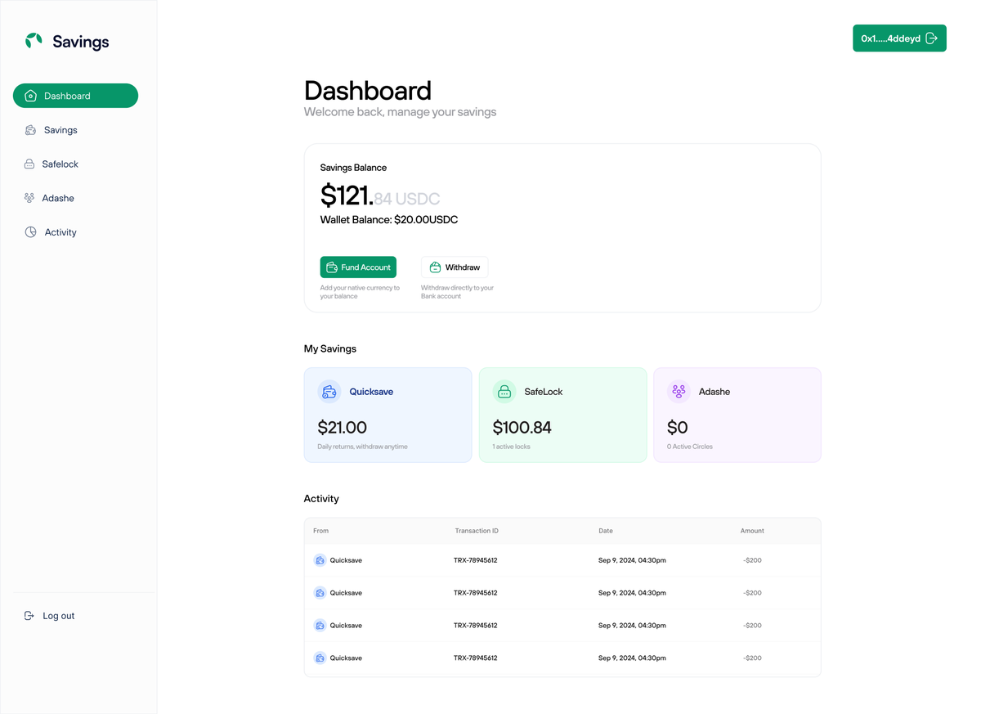
Task: Click the Quicksave card wallet icon
Action: (329, 392)
